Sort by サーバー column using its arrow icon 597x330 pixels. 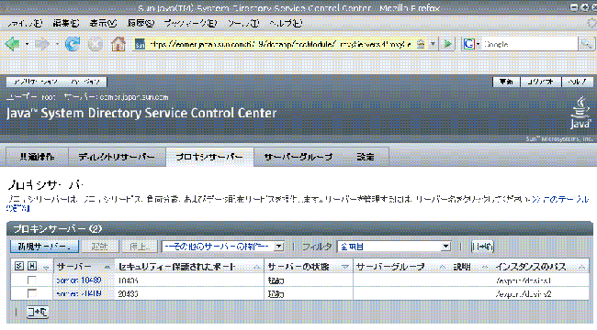(x=107, y=268)
